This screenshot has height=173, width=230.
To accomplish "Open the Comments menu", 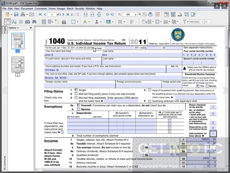I will click(41, 8).
